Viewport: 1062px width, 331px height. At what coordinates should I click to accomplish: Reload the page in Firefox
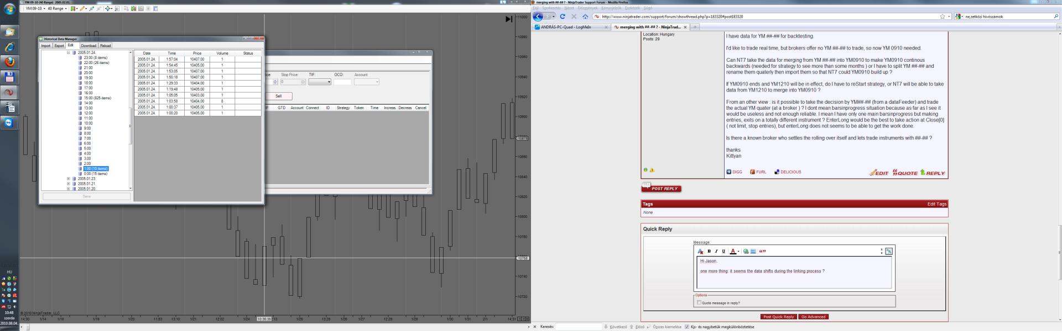(563, 17)
